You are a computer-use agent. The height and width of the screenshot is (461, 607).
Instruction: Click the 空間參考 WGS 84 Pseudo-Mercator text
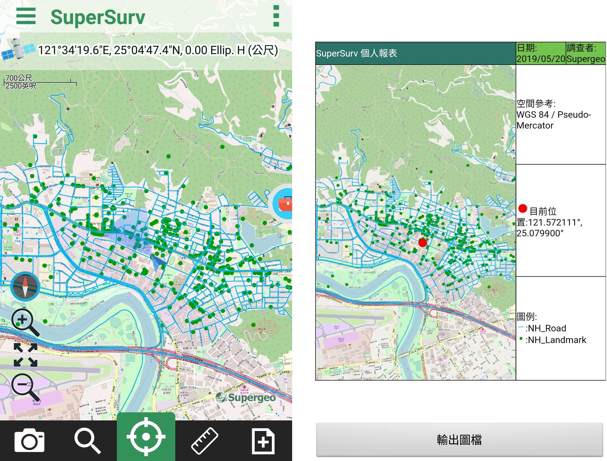point(553,114)
